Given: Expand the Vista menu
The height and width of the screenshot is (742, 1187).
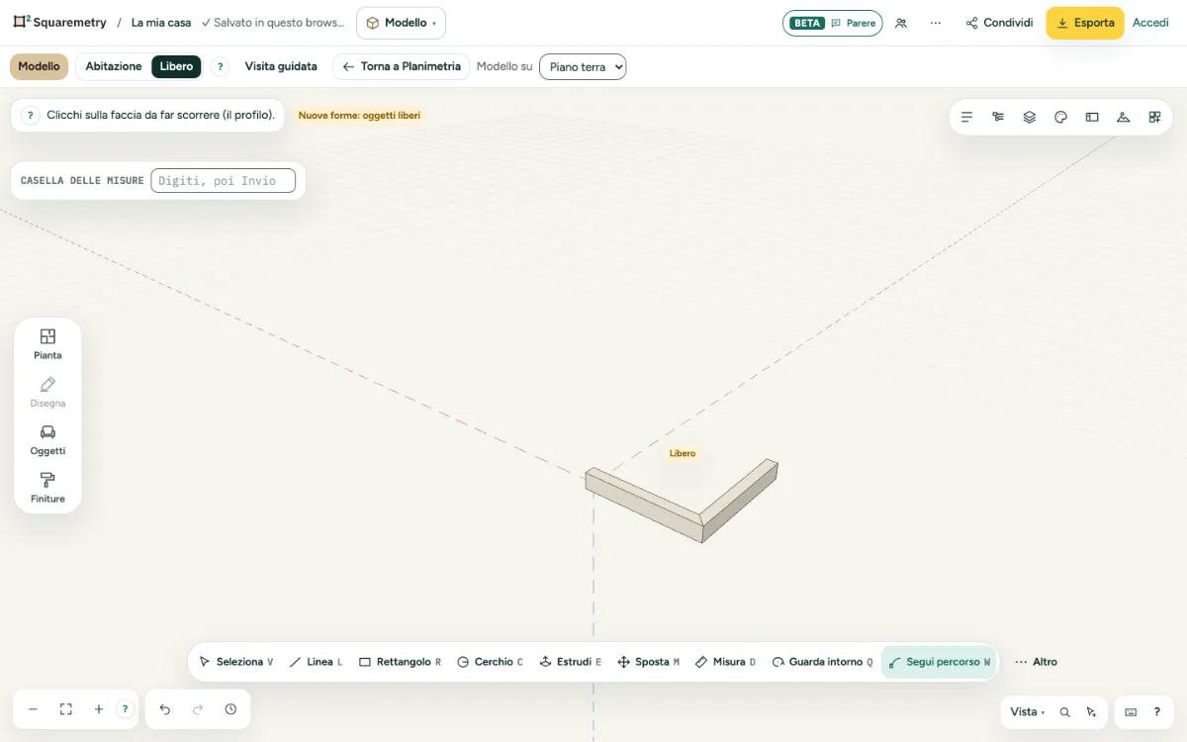Looking at the screenshot, I should (1028, 712).
